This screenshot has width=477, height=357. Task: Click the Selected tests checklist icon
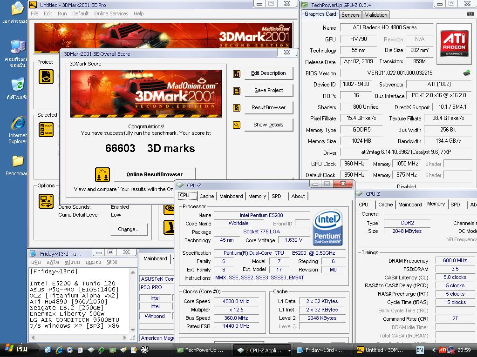point(46,130)
